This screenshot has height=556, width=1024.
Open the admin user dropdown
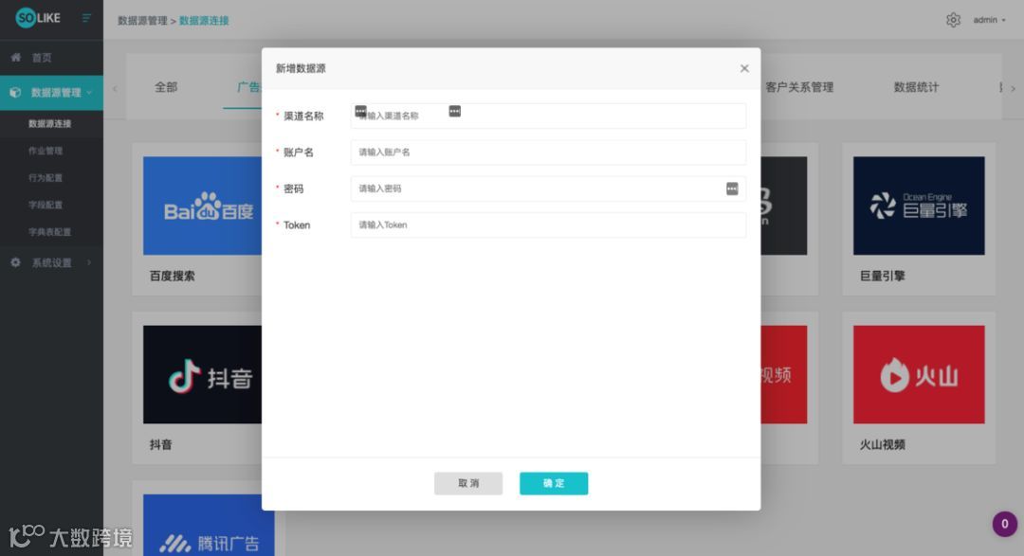pyautogui.click(x=989, y=20)
